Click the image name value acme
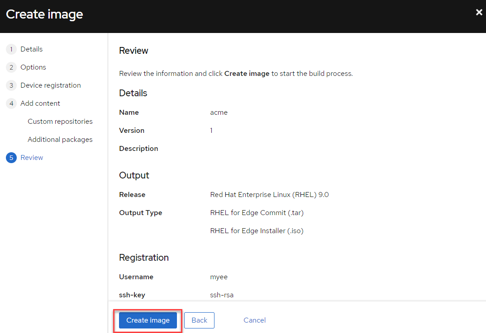This screenshot has height=333, width=486. click(x=219, y=112)
